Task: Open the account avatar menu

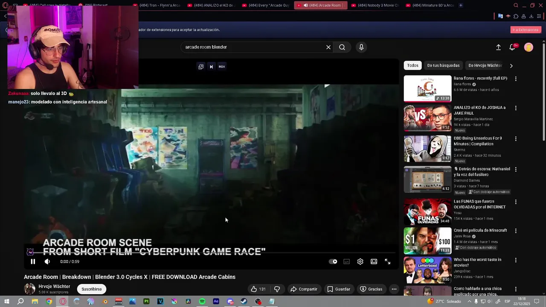Action: (529, 47)
